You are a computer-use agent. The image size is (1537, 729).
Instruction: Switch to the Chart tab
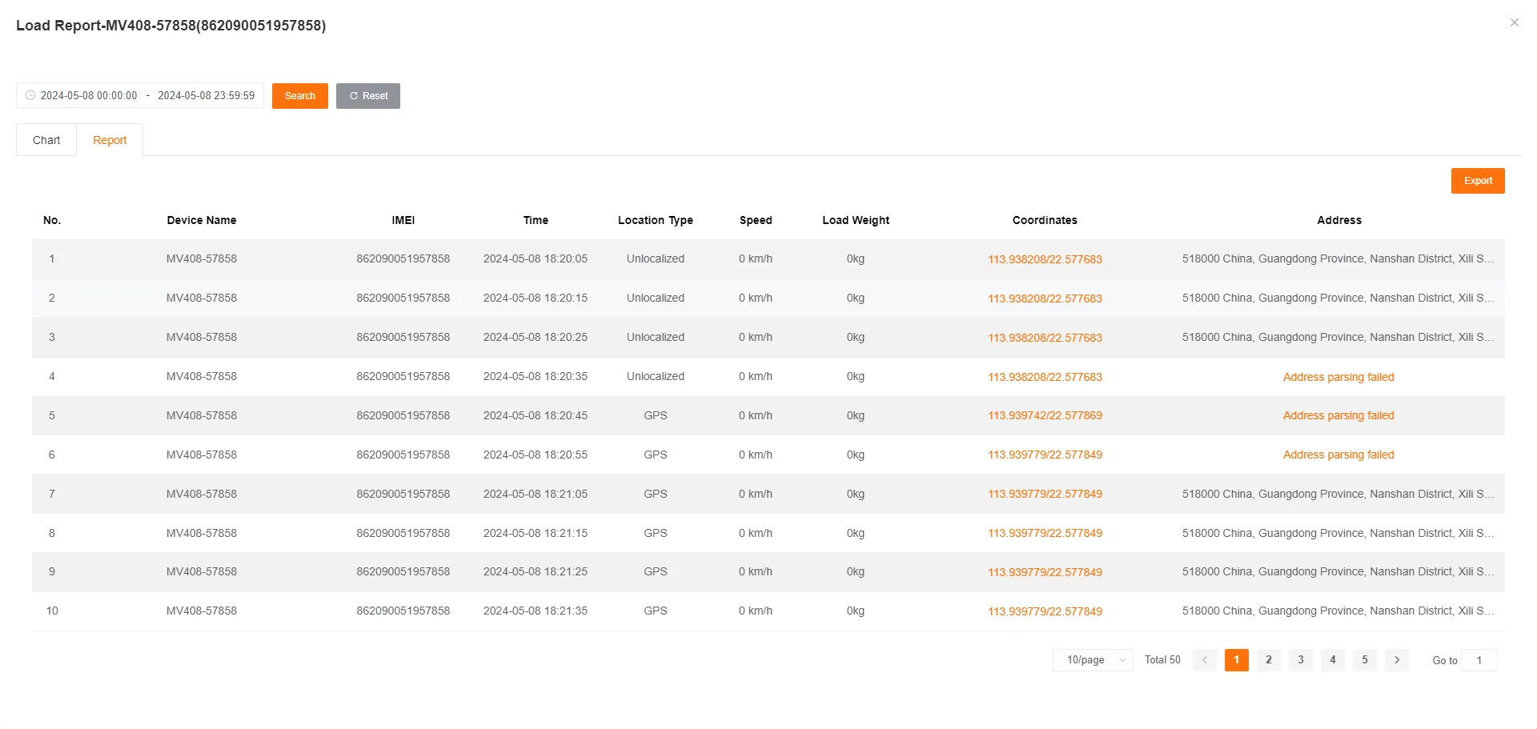pyautogui.click(x=46, y=139)
